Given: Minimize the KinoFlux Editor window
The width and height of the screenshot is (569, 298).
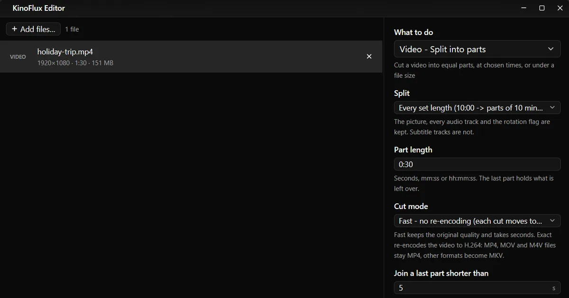Looking at the screenshot, I should point(524,8).
